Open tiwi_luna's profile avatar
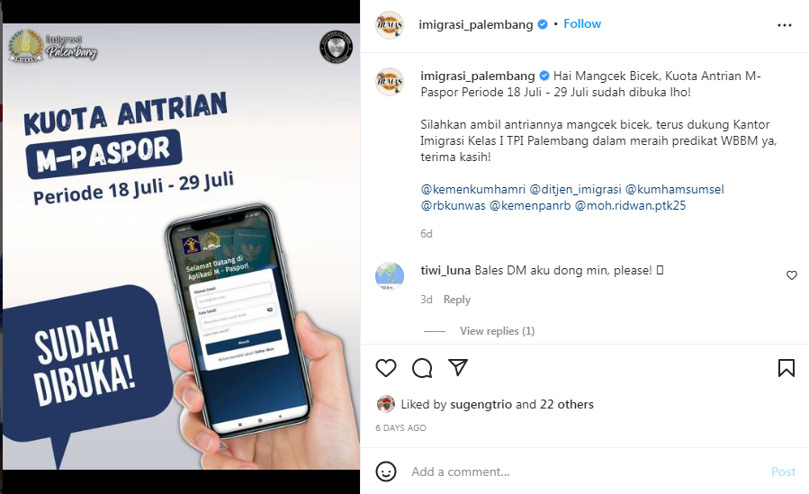809x494 pixels. [x=390, y=275]
